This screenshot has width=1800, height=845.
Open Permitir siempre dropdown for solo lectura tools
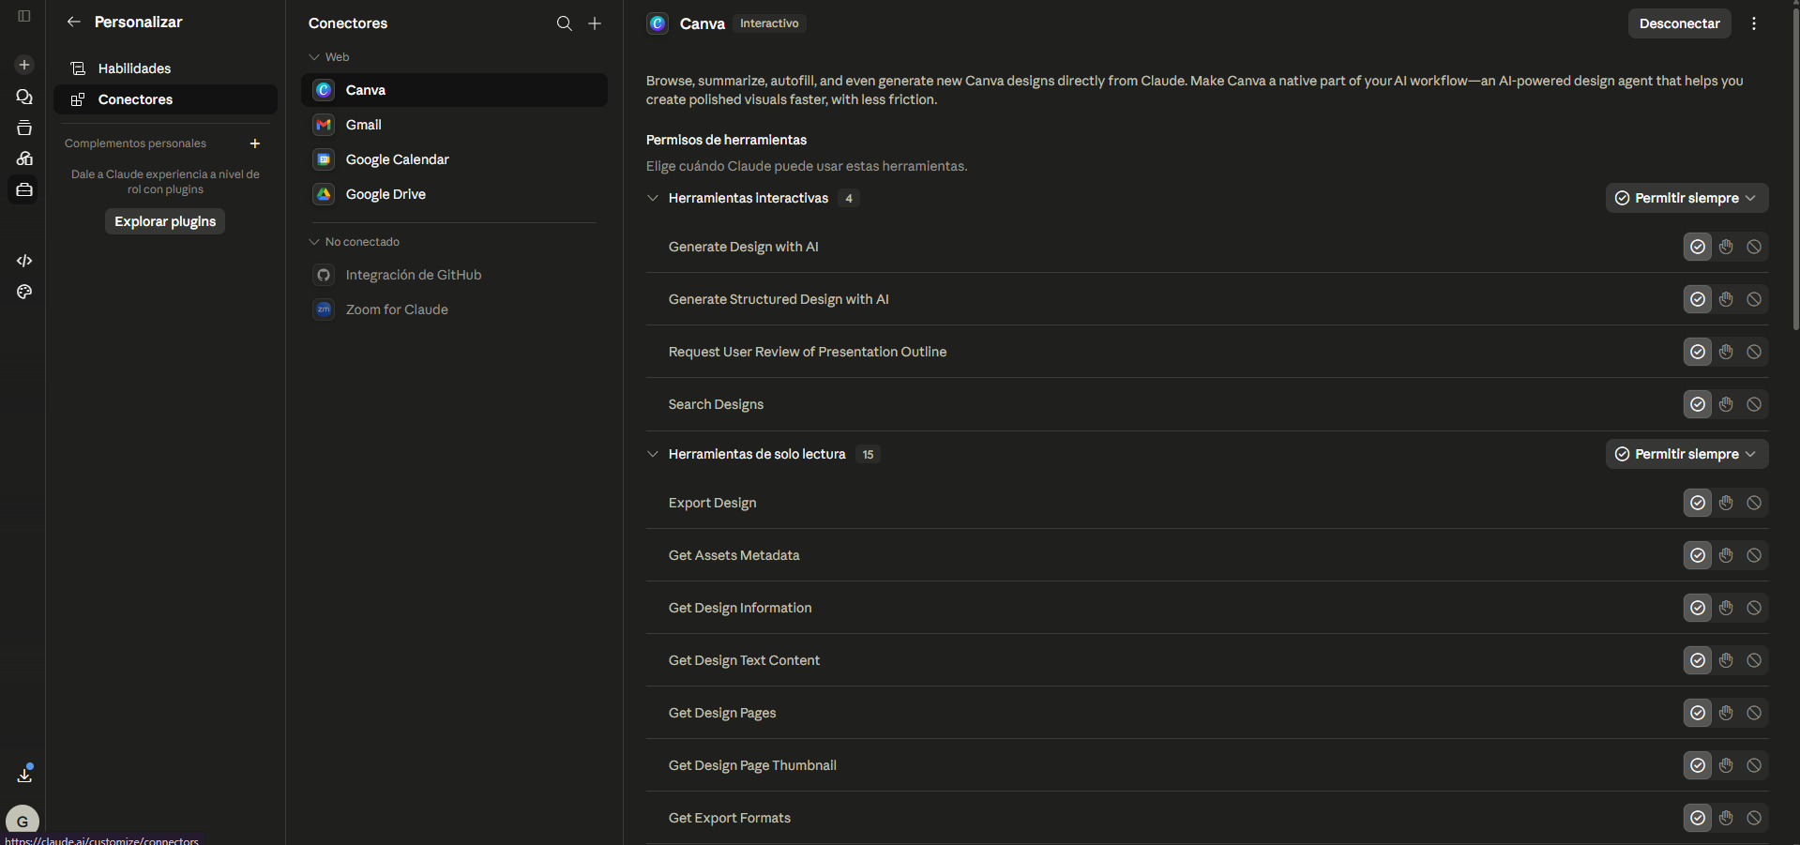click(x=1687, y=454)
